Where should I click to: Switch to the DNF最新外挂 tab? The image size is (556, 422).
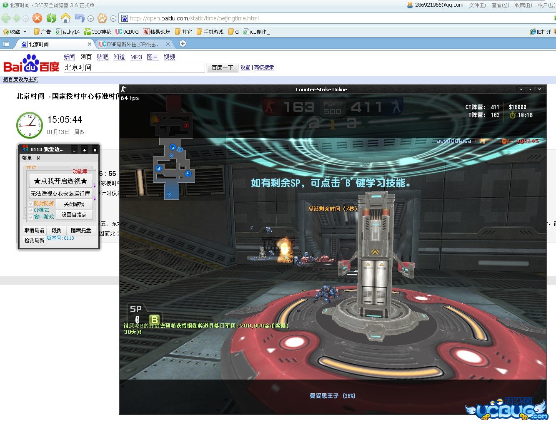133,44
